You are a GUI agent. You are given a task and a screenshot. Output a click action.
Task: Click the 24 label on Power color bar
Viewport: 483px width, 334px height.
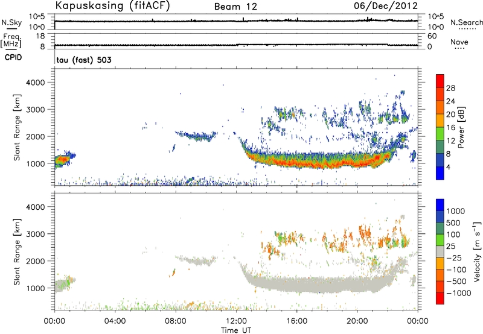pyautogui.click(x=450, y=101)
